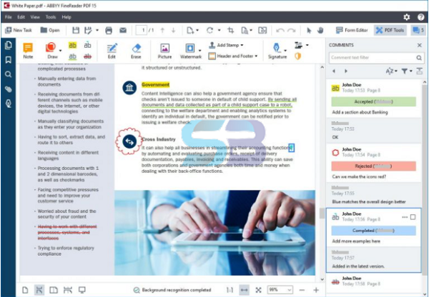Open the Watermark tool
This screenshot has width=429, height=297.
click(191, 49)
